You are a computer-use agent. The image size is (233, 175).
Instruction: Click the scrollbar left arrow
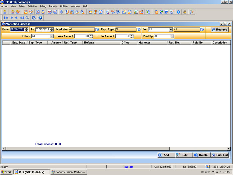pos(4,148)
